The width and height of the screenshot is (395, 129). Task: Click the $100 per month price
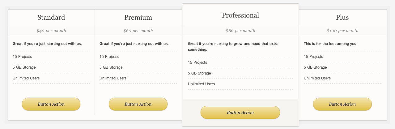[342, 30]
